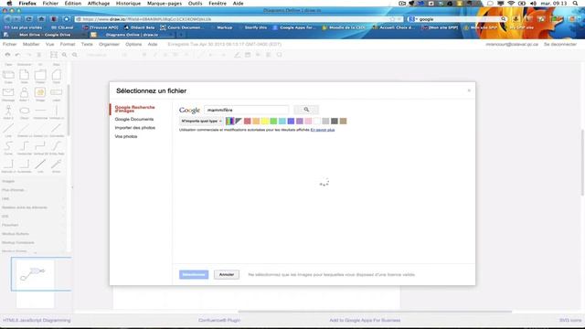Click the fit page toolbar icon
The height and width of the screenshot is (329, 585).
pyautogui.click(x=54, y=55)
